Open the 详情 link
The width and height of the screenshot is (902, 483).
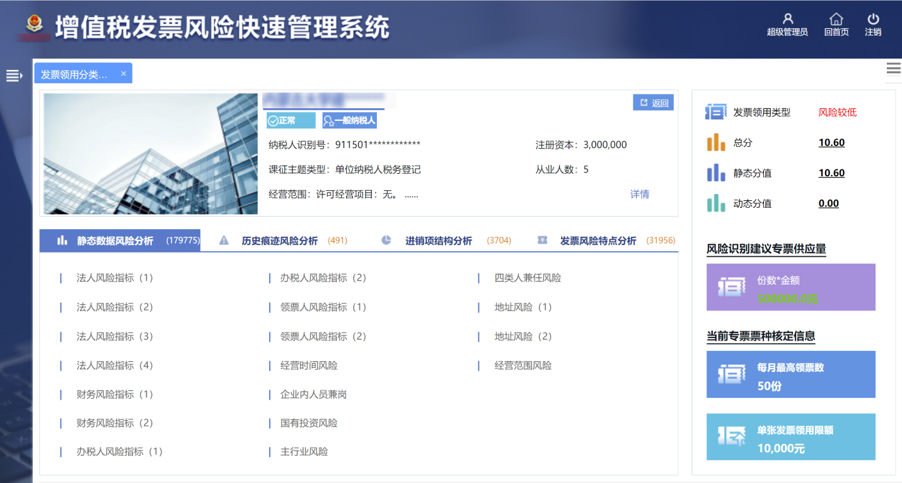tap(640, 194)
